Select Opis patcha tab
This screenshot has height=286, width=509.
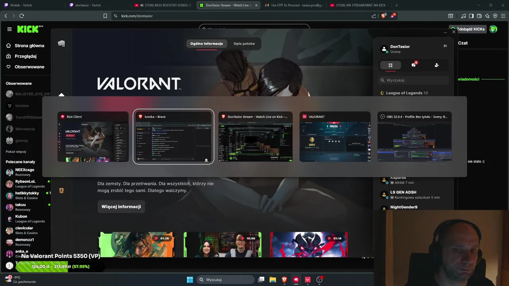[x=244, y=44]
